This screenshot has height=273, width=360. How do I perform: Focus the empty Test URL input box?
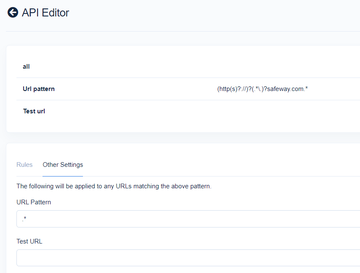click(188, 258)
